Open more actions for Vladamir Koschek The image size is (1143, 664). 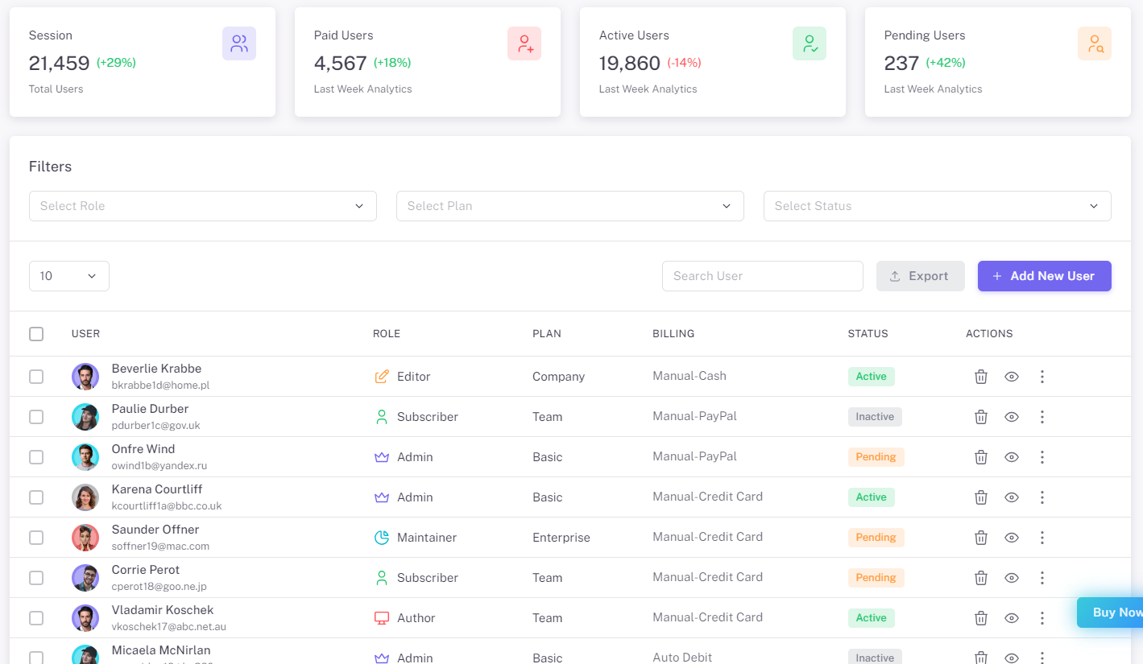click(x=1042, y=618)
